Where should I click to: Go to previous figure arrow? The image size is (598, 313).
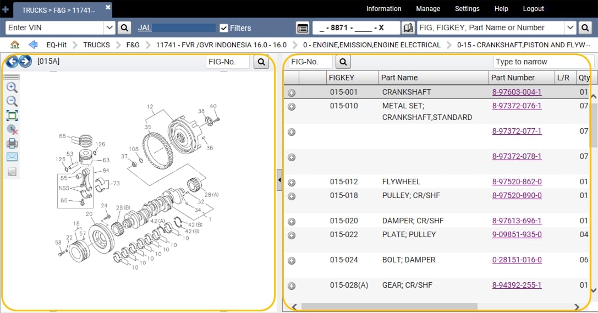[12, 61]
